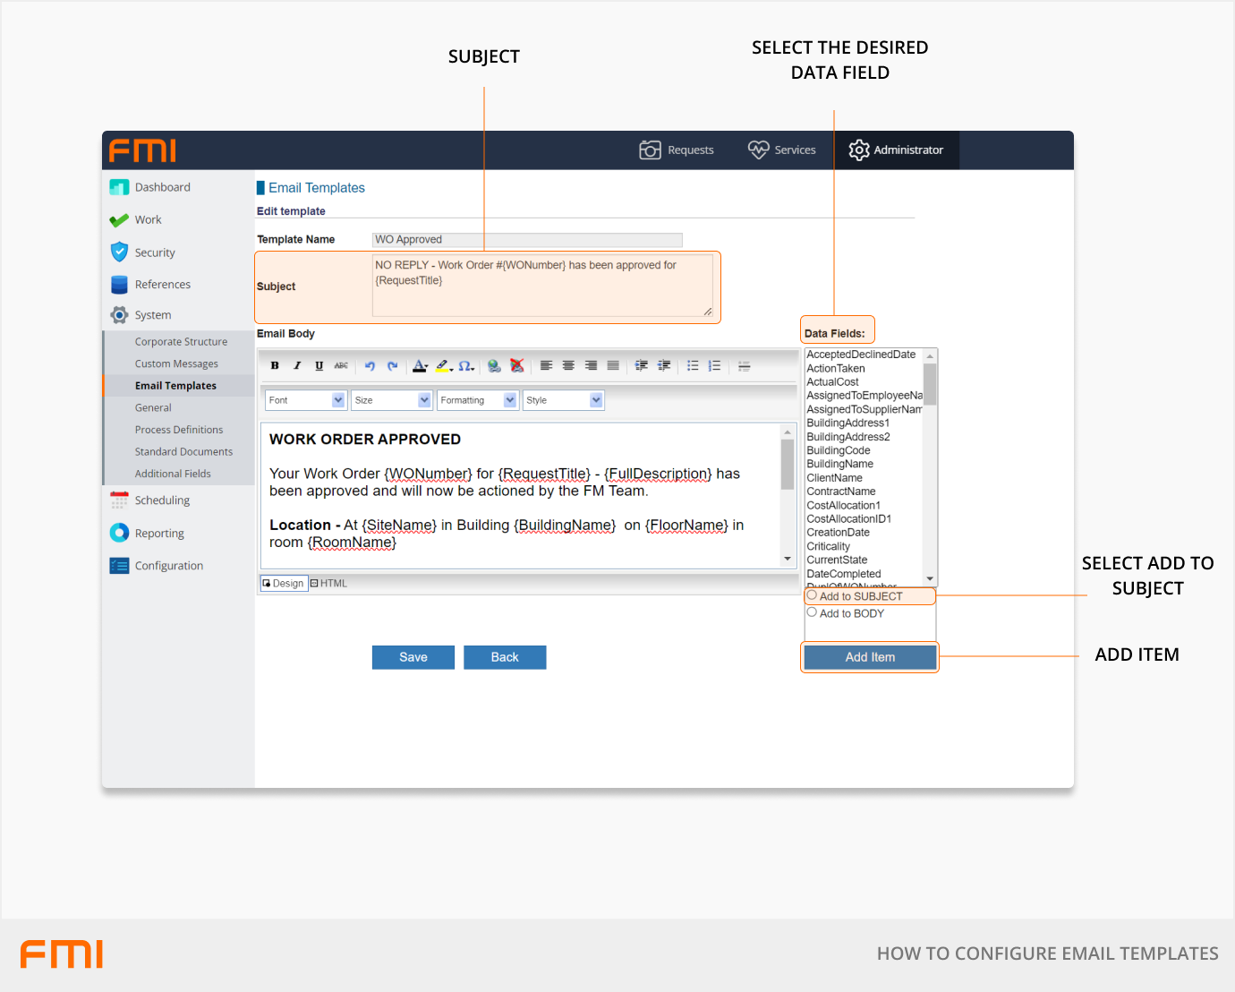Switch editor to HTML view
Viewport: 1235px width, 992px height.
pyautogui.click(x=328, y=583)
